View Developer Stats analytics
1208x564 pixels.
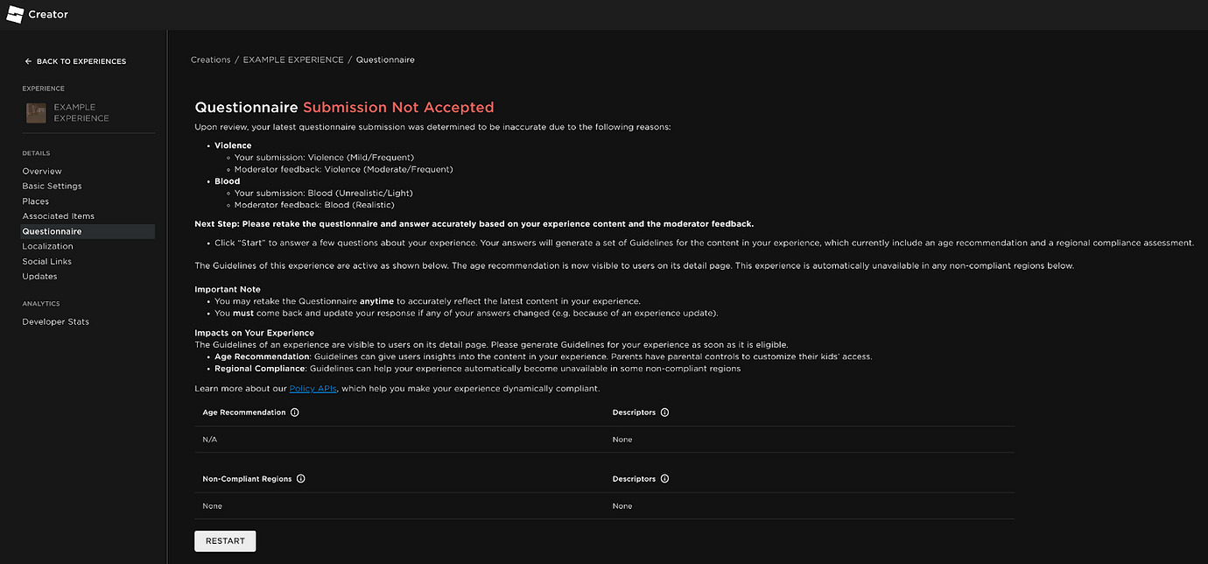[55, 321]
